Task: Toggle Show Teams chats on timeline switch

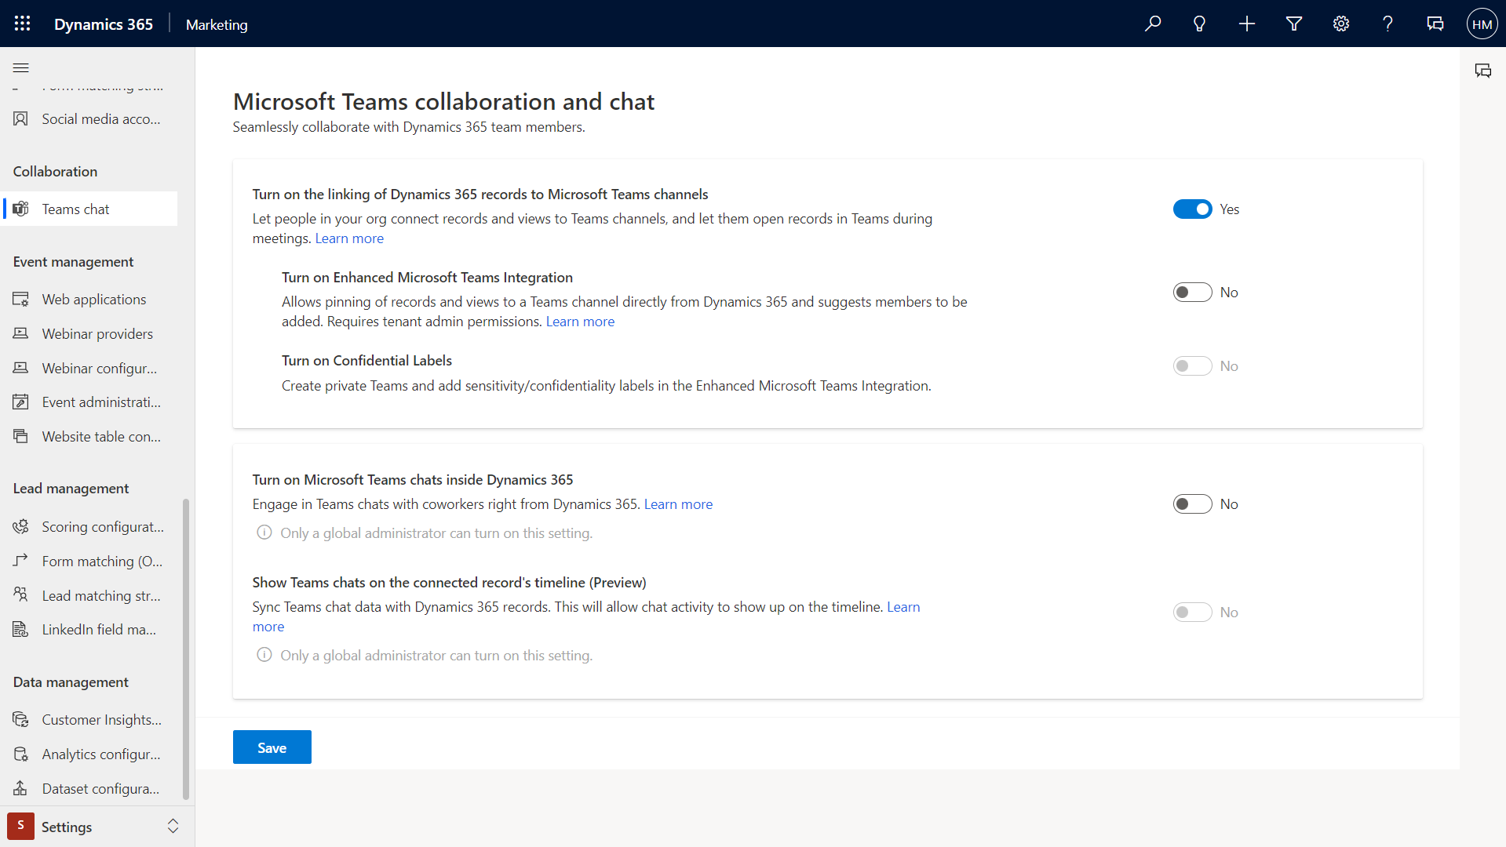Action: pos(1192,613)
